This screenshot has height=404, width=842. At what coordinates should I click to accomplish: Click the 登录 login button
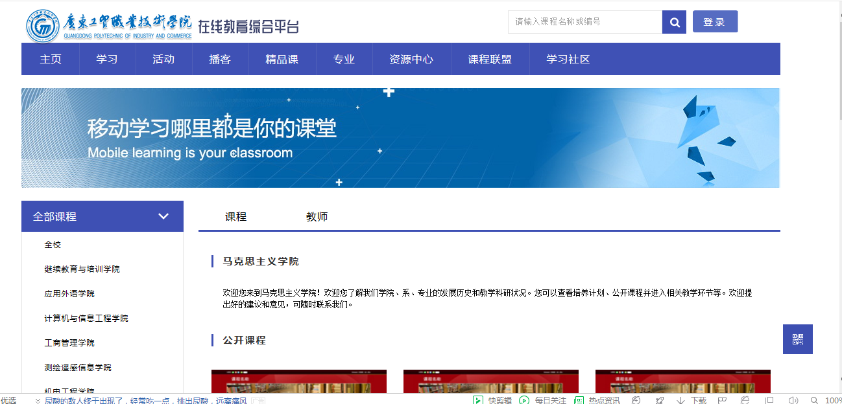click(715, 21)
